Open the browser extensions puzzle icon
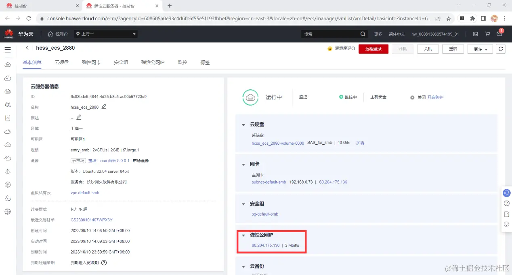Screen dimensions: 512x275 pyautogui.click(x=472, y=19)
